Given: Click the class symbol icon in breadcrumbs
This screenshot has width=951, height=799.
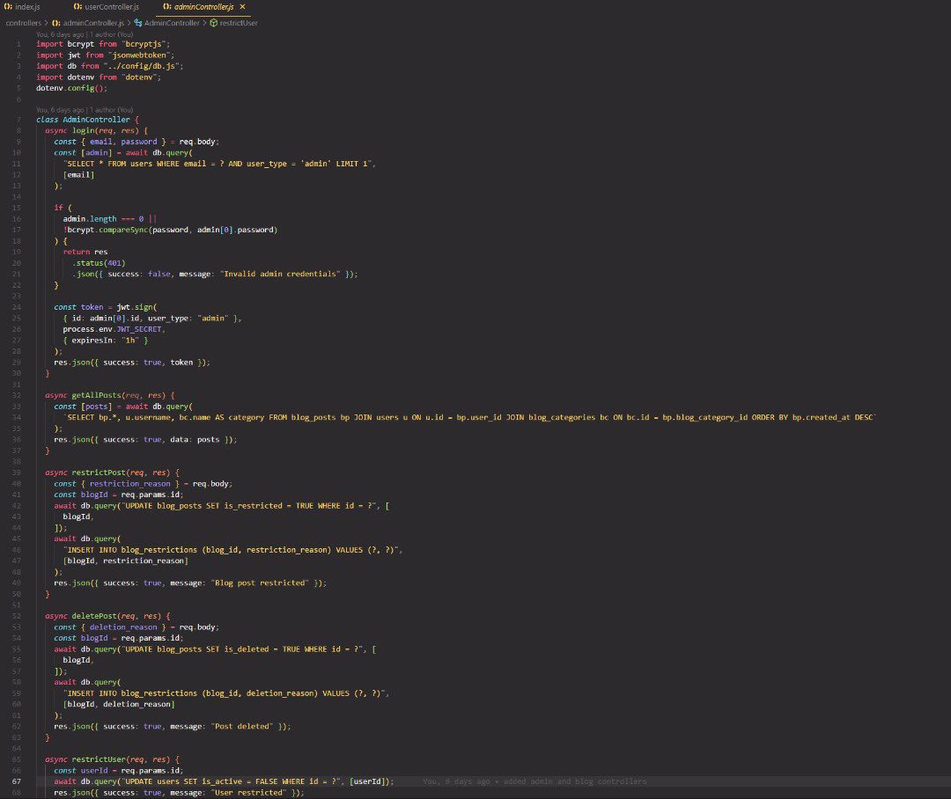Looking at the screenshot, I should pos(138,23).
